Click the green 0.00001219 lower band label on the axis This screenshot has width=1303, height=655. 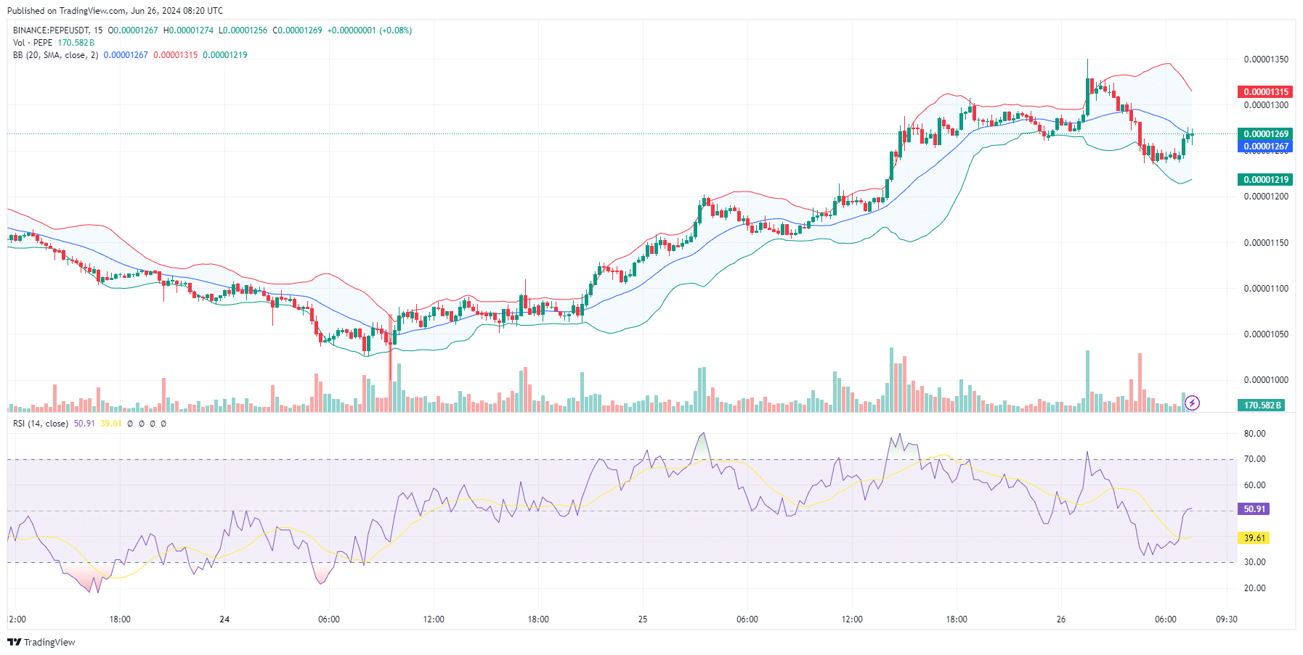tap(1265, 180)
